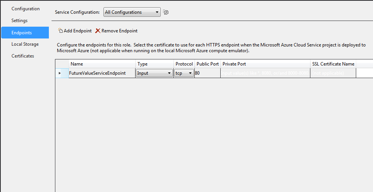Click the manage configurations icon beside dropdown

[x=166, y=12]
